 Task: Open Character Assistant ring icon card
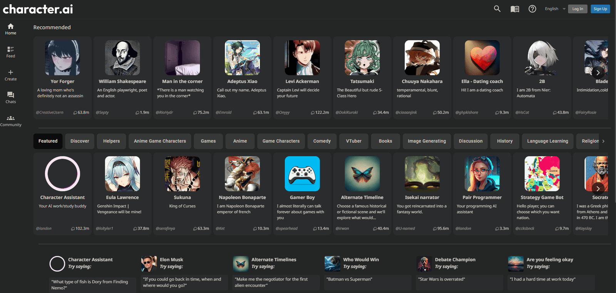(x=62, y=193)
